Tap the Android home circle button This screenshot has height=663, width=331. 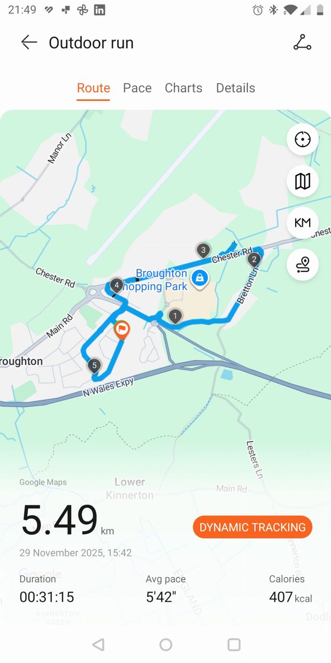[166, 644]
